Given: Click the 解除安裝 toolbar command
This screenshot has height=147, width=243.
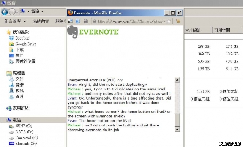Looking at the screenshot, I should (61, 21).
